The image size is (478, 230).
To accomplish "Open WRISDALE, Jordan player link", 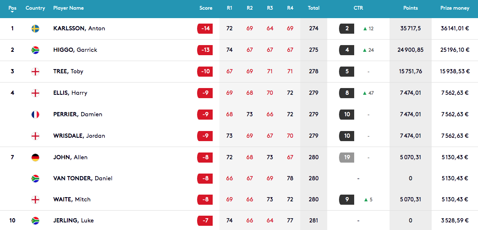I will point(79,136).
